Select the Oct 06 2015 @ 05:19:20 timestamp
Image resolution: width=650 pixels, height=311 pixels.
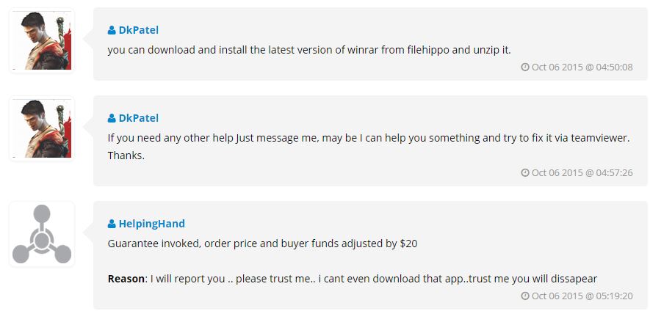[x=582, y=296]
